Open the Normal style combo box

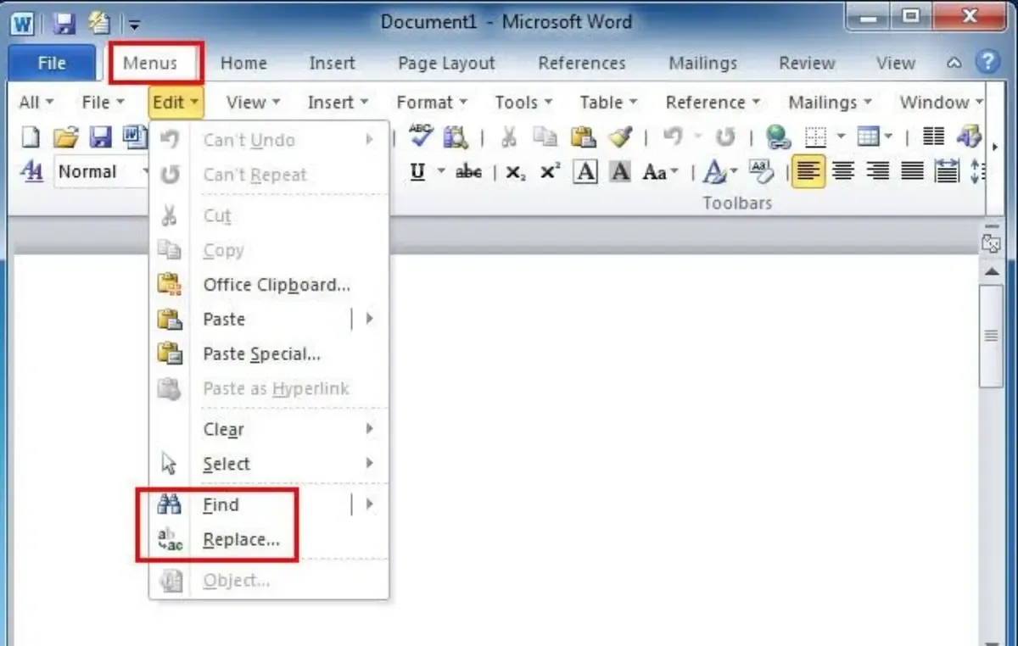coord(102,171)
